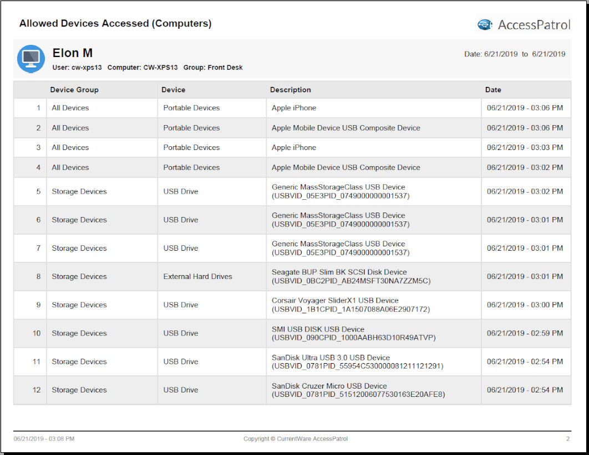Select the Elon M user name heading

[x=73, y=53]
